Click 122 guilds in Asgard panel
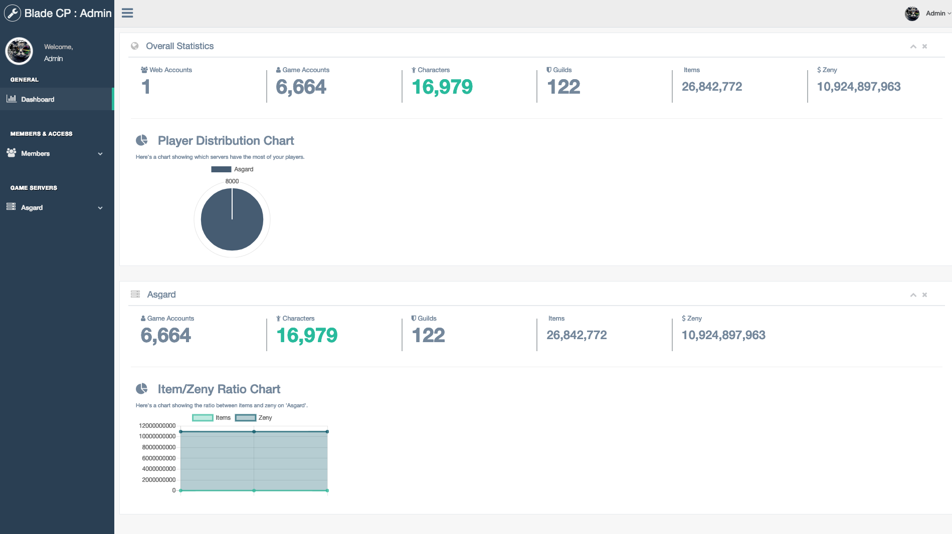This screenshot has height=534, width=952. tap(428, 335)
